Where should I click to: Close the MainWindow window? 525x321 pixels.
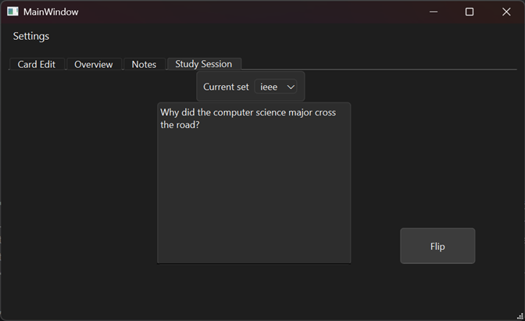[506, 12]
